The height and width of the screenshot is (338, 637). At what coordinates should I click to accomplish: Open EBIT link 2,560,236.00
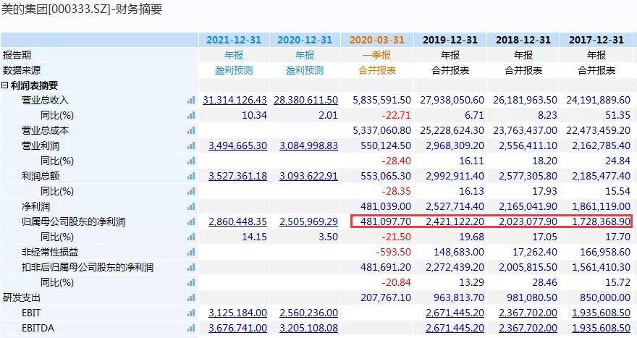[308, 313]
